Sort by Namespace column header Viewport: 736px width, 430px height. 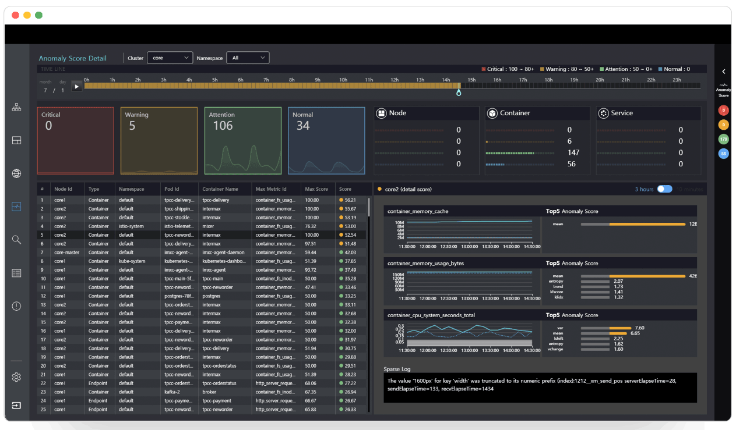[x=132, y=189]
